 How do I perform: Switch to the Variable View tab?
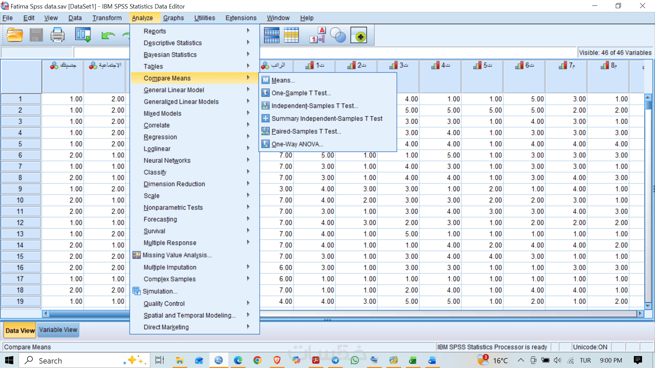point(58,330)
